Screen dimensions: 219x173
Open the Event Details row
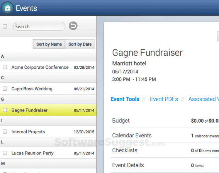165,165
